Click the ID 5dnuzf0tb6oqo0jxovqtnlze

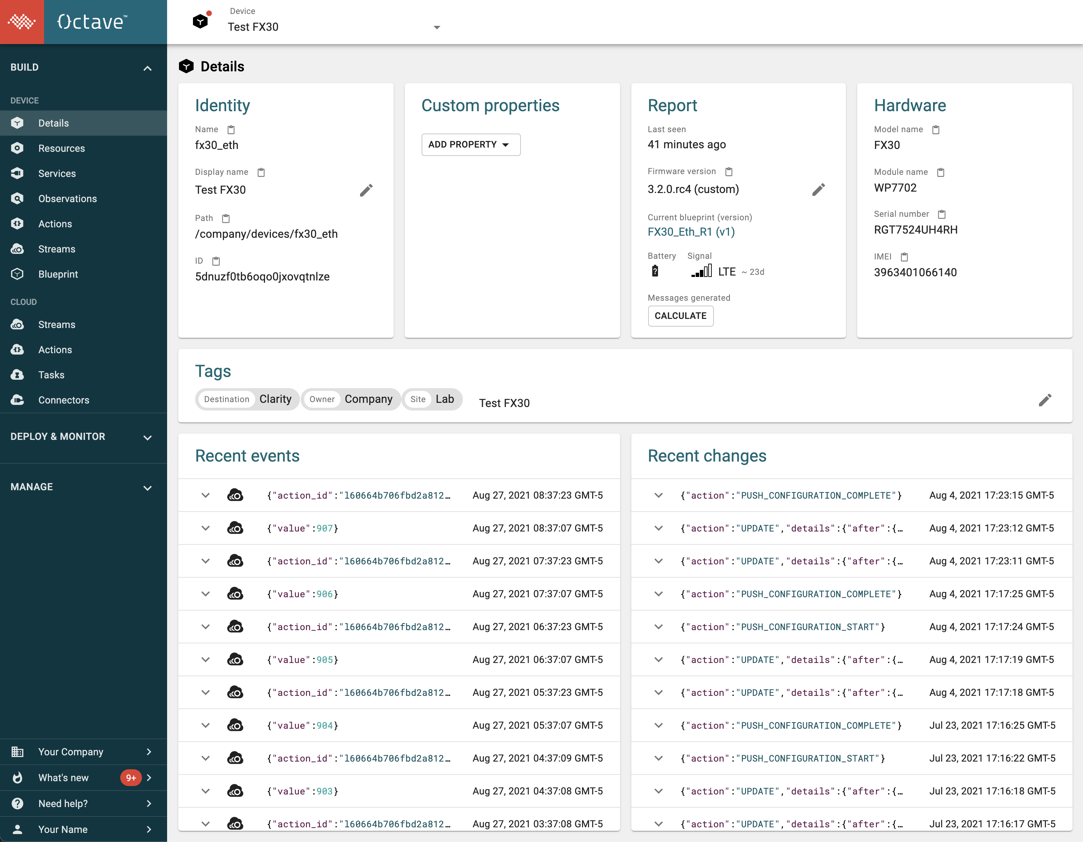262,277
